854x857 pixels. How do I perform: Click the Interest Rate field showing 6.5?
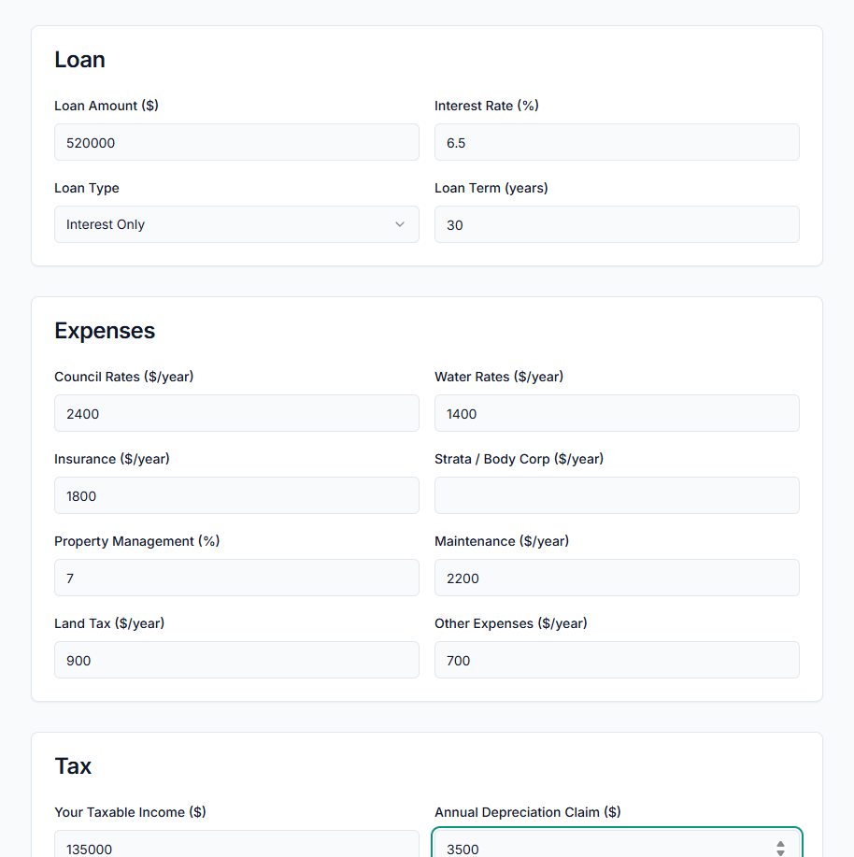click(x=617, y=142)
